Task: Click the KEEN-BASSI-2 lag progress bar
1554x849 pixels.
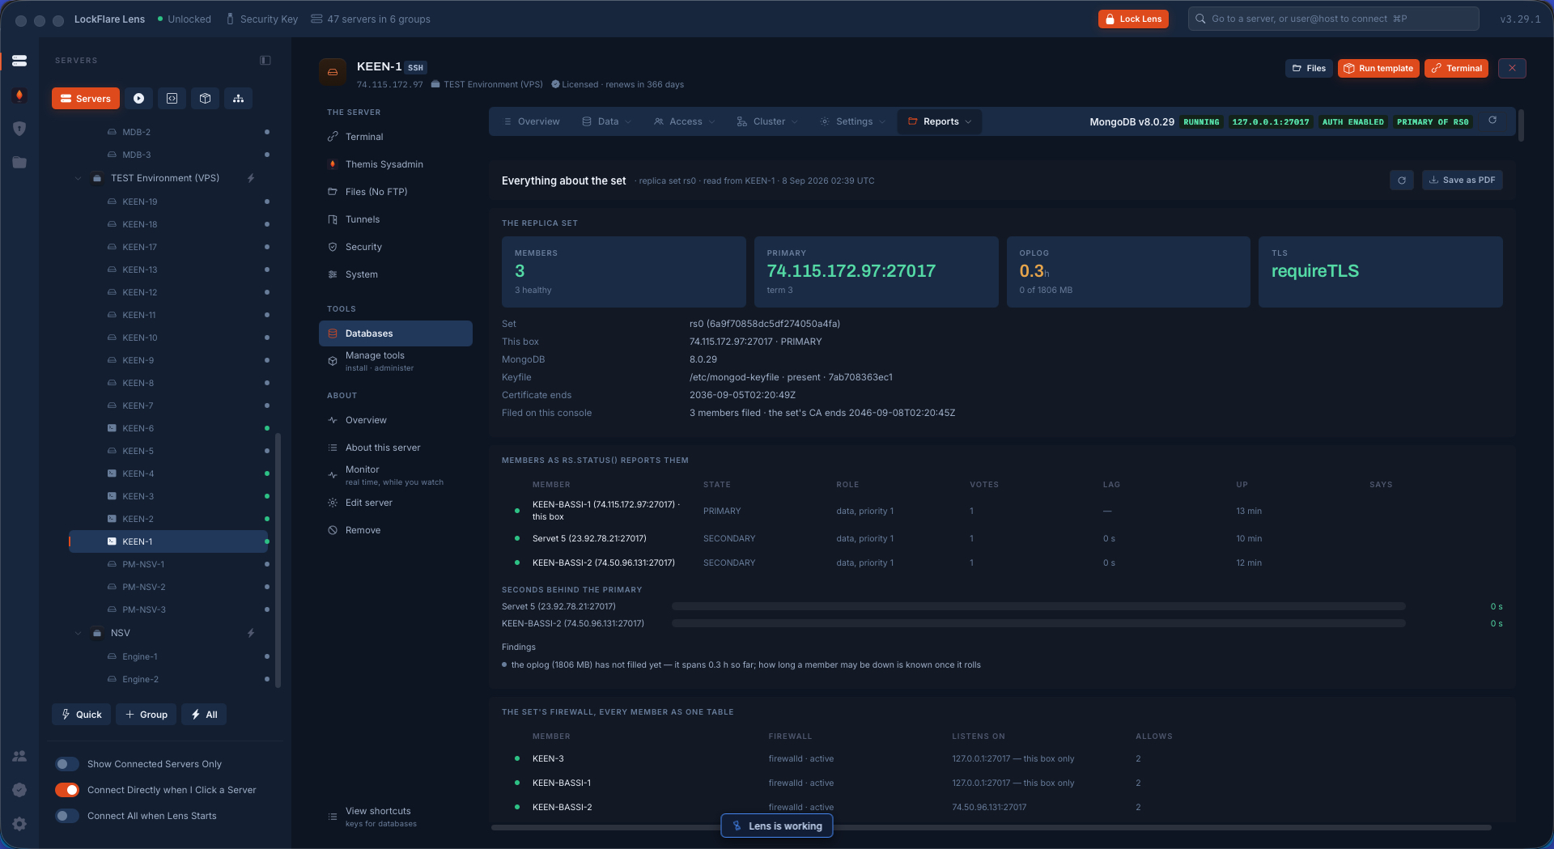Action: (1038, 623)
